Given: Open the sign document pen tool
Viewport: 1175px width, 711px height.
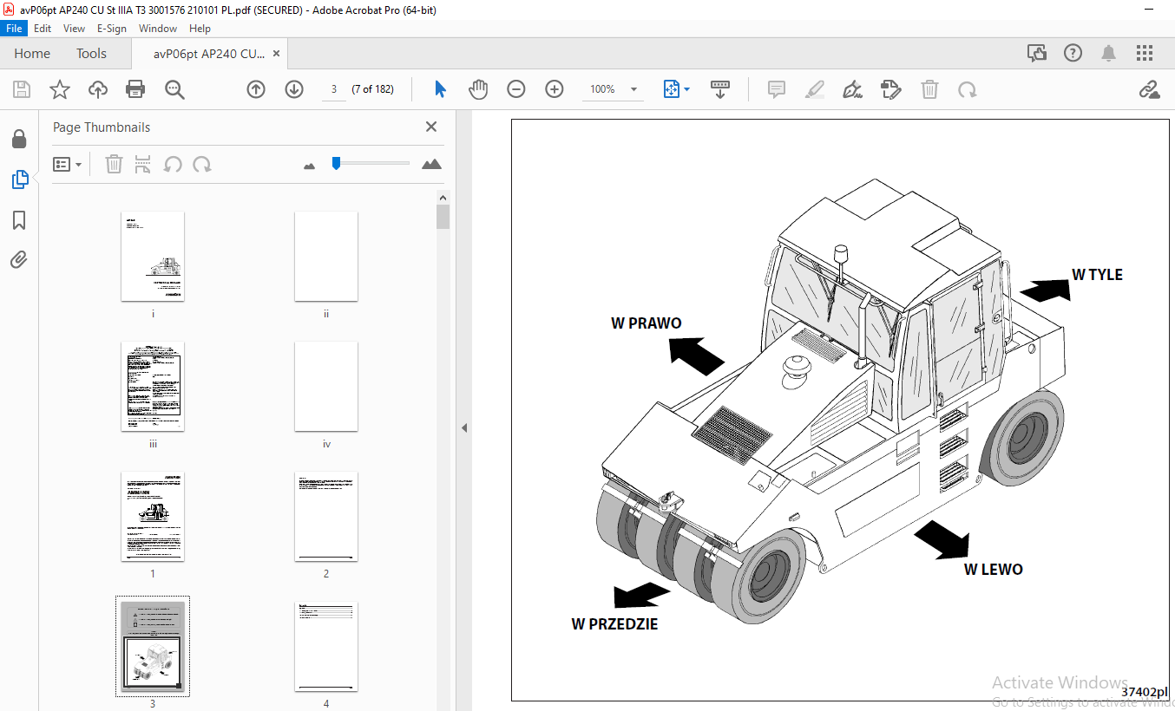Looking at the screenshot, I should [x=853, y=89].
